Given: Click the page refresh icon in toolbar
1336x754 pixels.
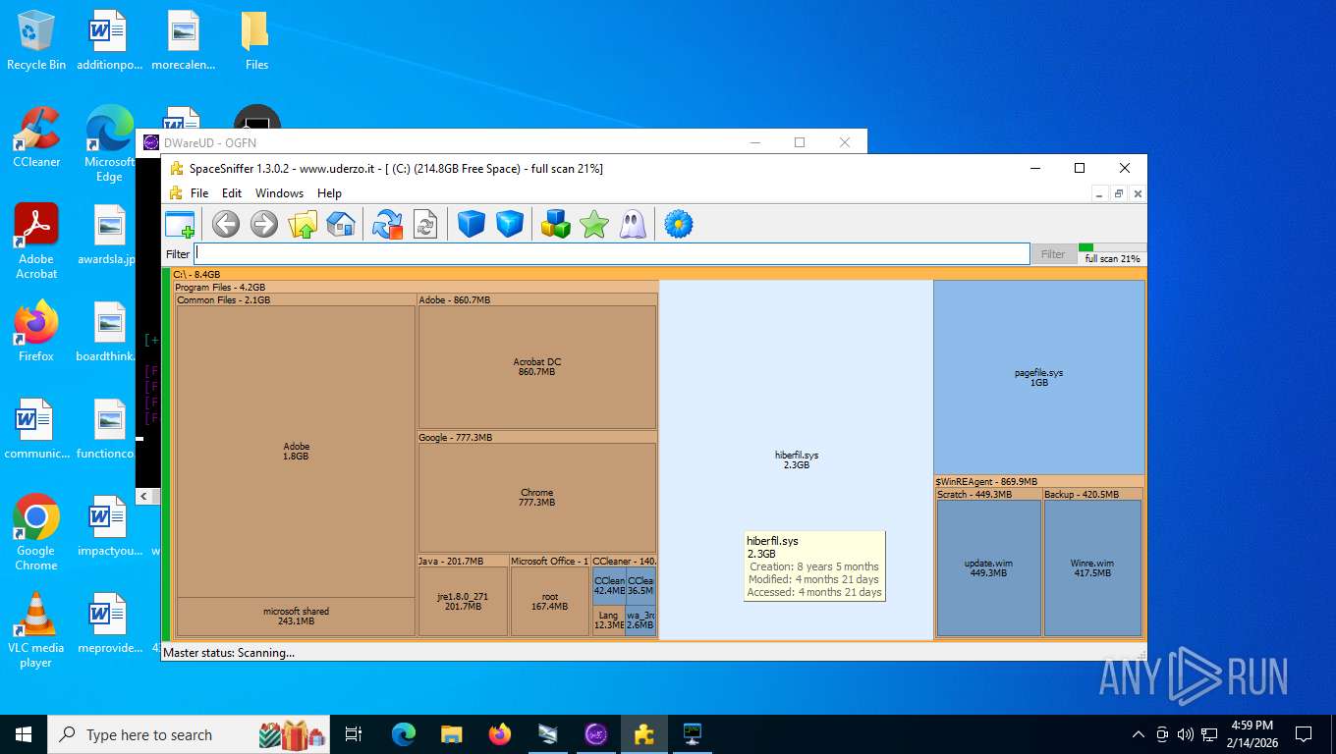Looking at the screenshot, I should [425, 224].
